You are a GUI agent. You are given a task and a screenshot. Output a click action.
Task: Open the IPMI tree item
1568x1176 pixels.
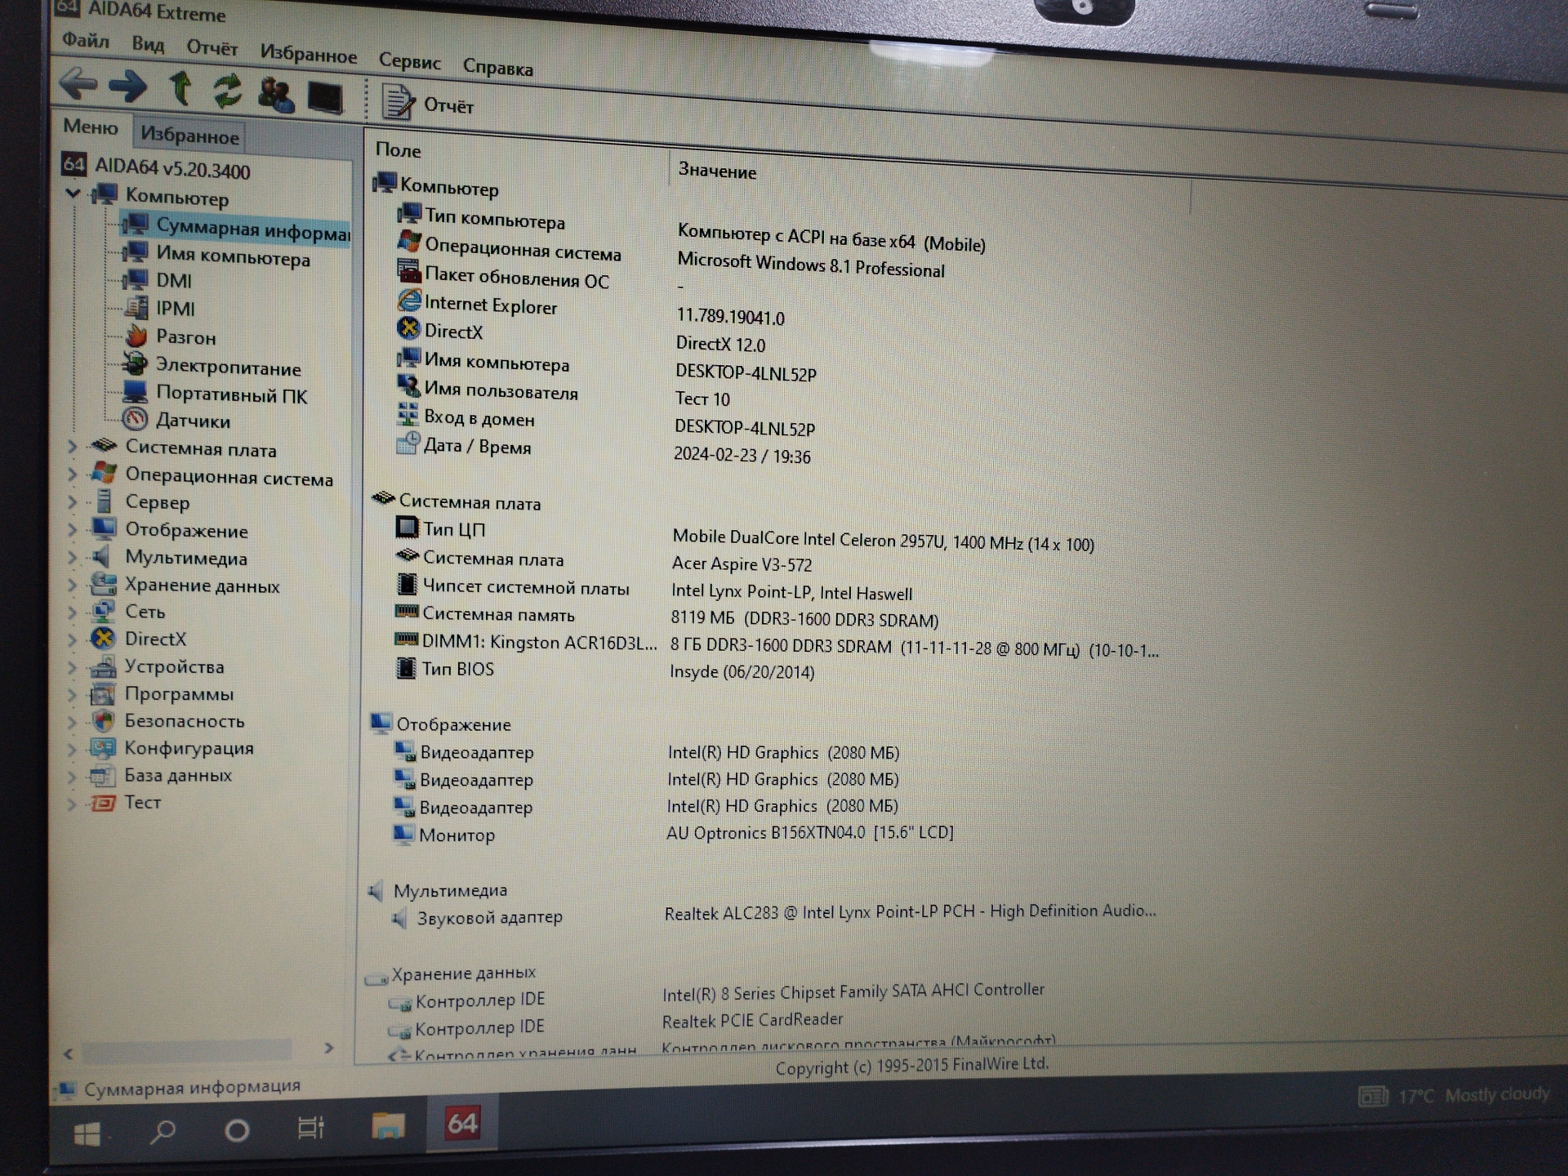coord(175,309)
